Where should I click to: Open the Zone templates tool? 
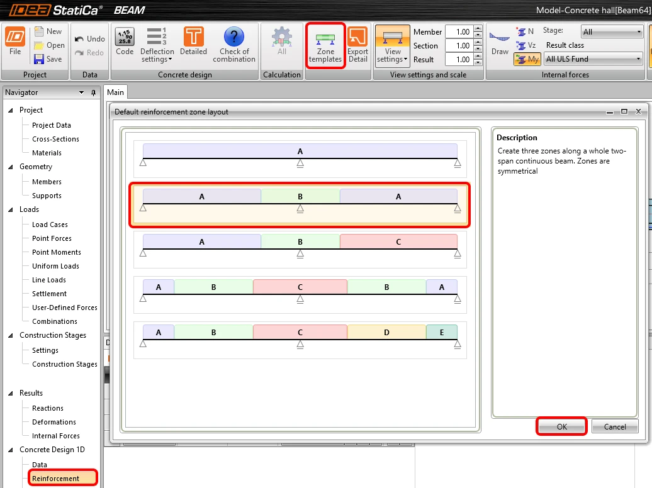click(325, 45)
